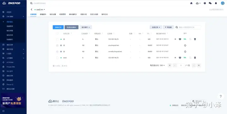227x114 pixels.
Task: Tick the checkbox for the www record
Action: tap(57, 58)
